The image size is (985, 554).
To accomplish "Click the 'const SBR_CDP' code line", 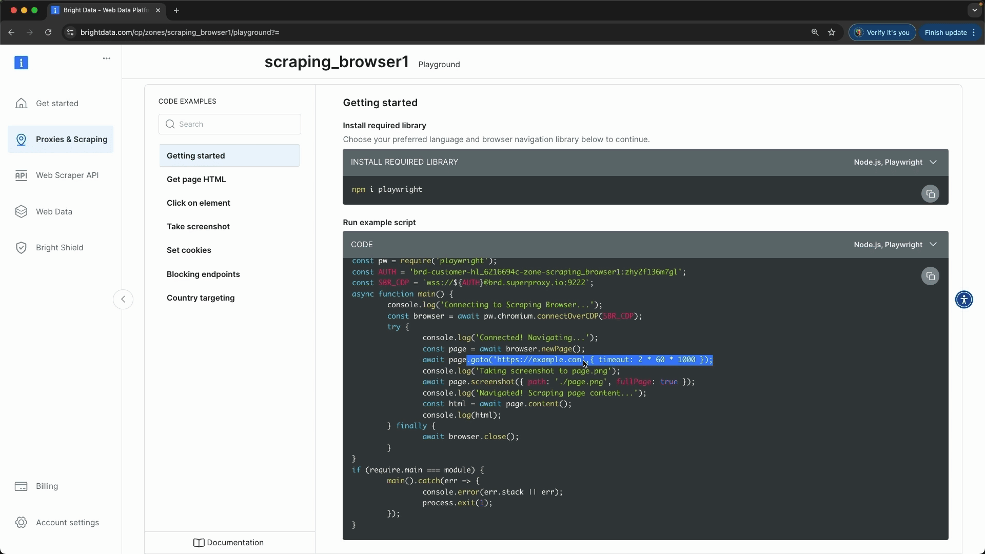I will click(x=472, y=283).
